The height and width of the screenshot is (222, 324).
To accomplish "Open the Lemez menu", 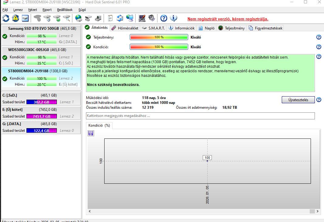I will click(18, 10).
